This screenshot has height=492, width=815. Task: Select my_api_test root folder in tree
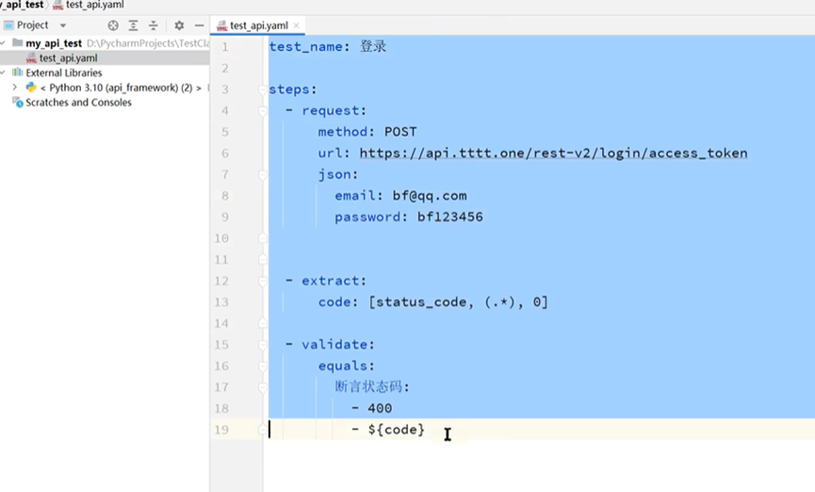pyautogui.click(x=54, y=43)
